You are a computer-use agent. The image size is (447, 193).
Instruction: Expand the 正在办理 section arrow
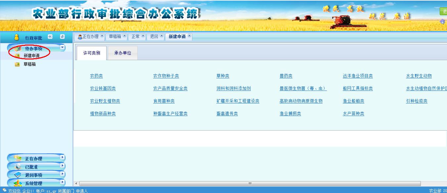click(63, 158)
